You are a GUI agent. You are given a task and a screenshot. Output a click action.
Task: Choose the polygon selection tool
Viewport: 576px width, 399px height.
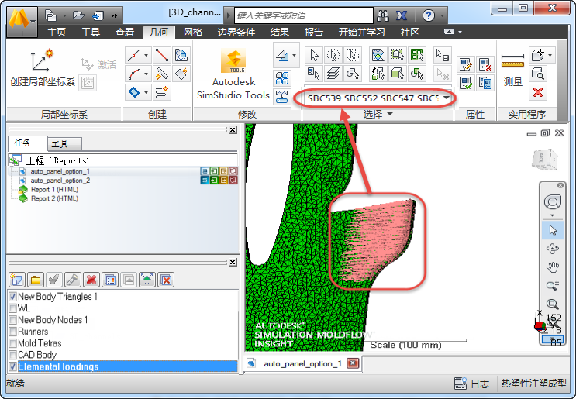click(353, 55)
